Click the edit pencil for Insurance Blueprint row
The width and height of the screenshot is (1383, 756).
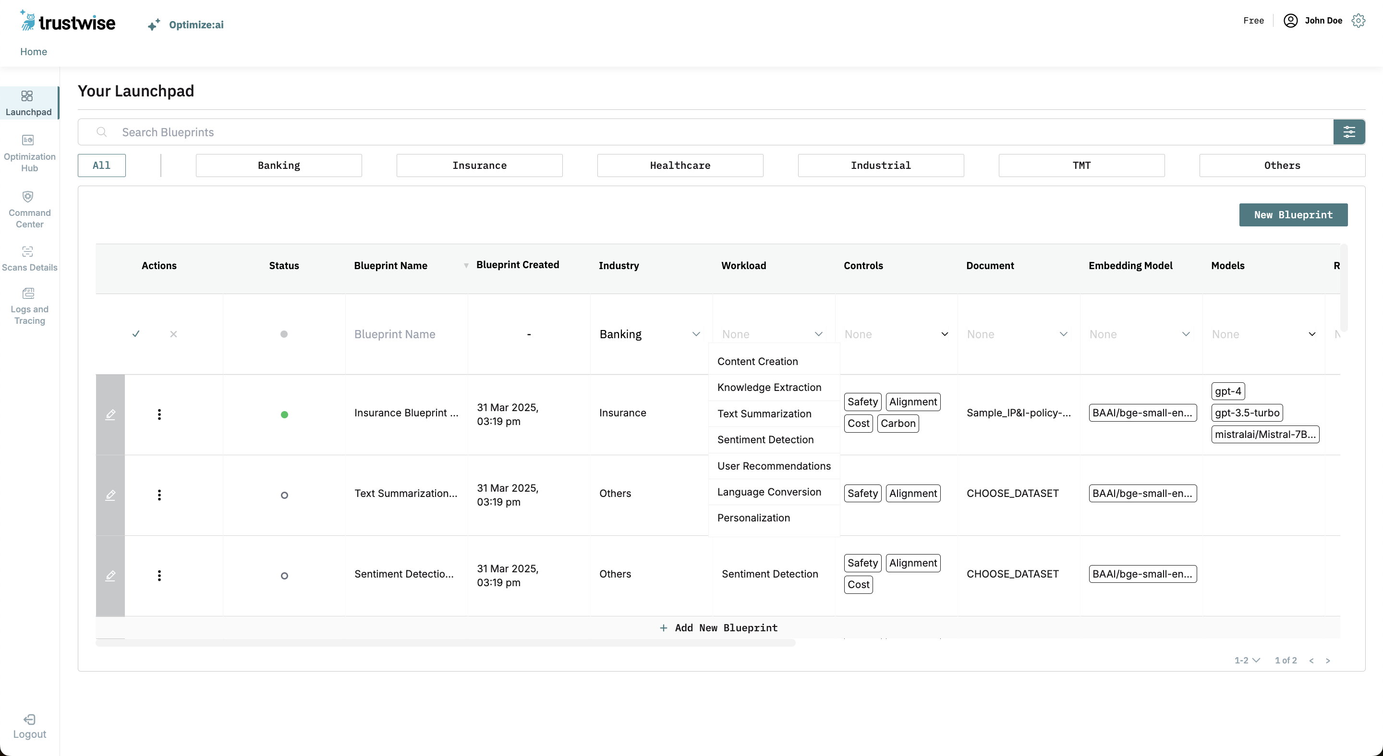[x=110, y=414]
